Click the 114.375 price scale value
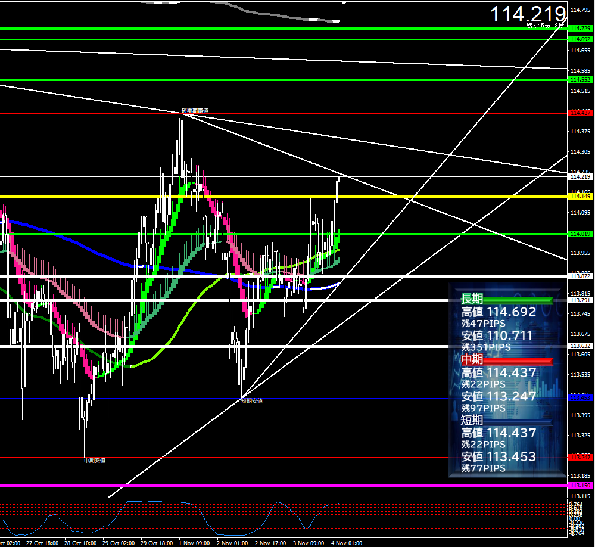The height and width of the screenshot is (547, 595). (580, 132)
